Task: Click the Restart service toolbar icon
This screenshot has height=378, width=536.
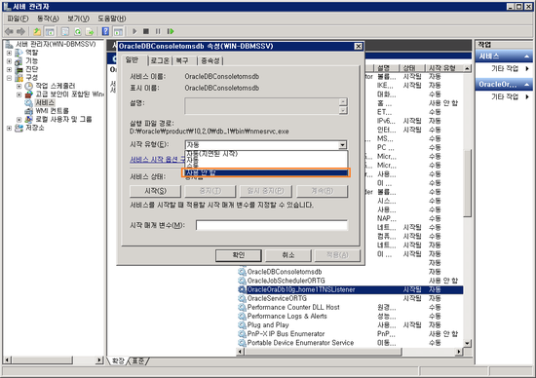Action: 171,31
